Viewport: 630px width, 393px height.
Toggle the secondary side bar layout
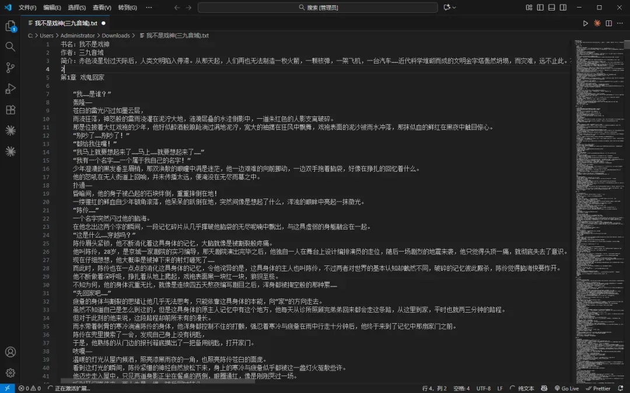[563, 7]
